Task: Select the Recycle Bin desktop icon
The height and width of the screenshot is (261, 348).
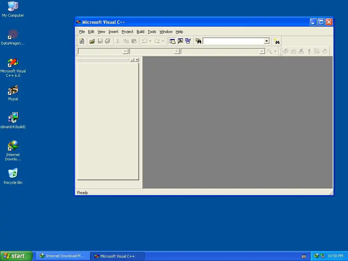Action: [13, 176]
